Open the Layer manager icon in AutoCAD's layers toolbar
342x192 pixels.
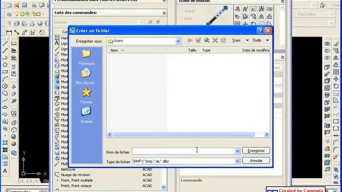[9, 14]
